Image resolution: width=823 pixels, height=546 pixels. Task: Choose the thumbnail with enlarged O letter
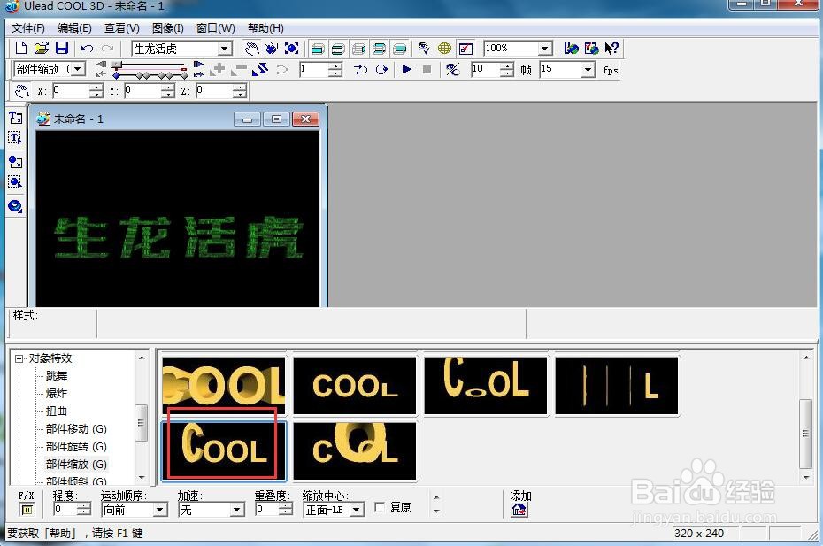point(355,450)
